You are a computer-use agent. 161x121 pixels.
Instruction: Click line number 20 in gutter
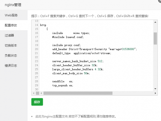[36, 49]
